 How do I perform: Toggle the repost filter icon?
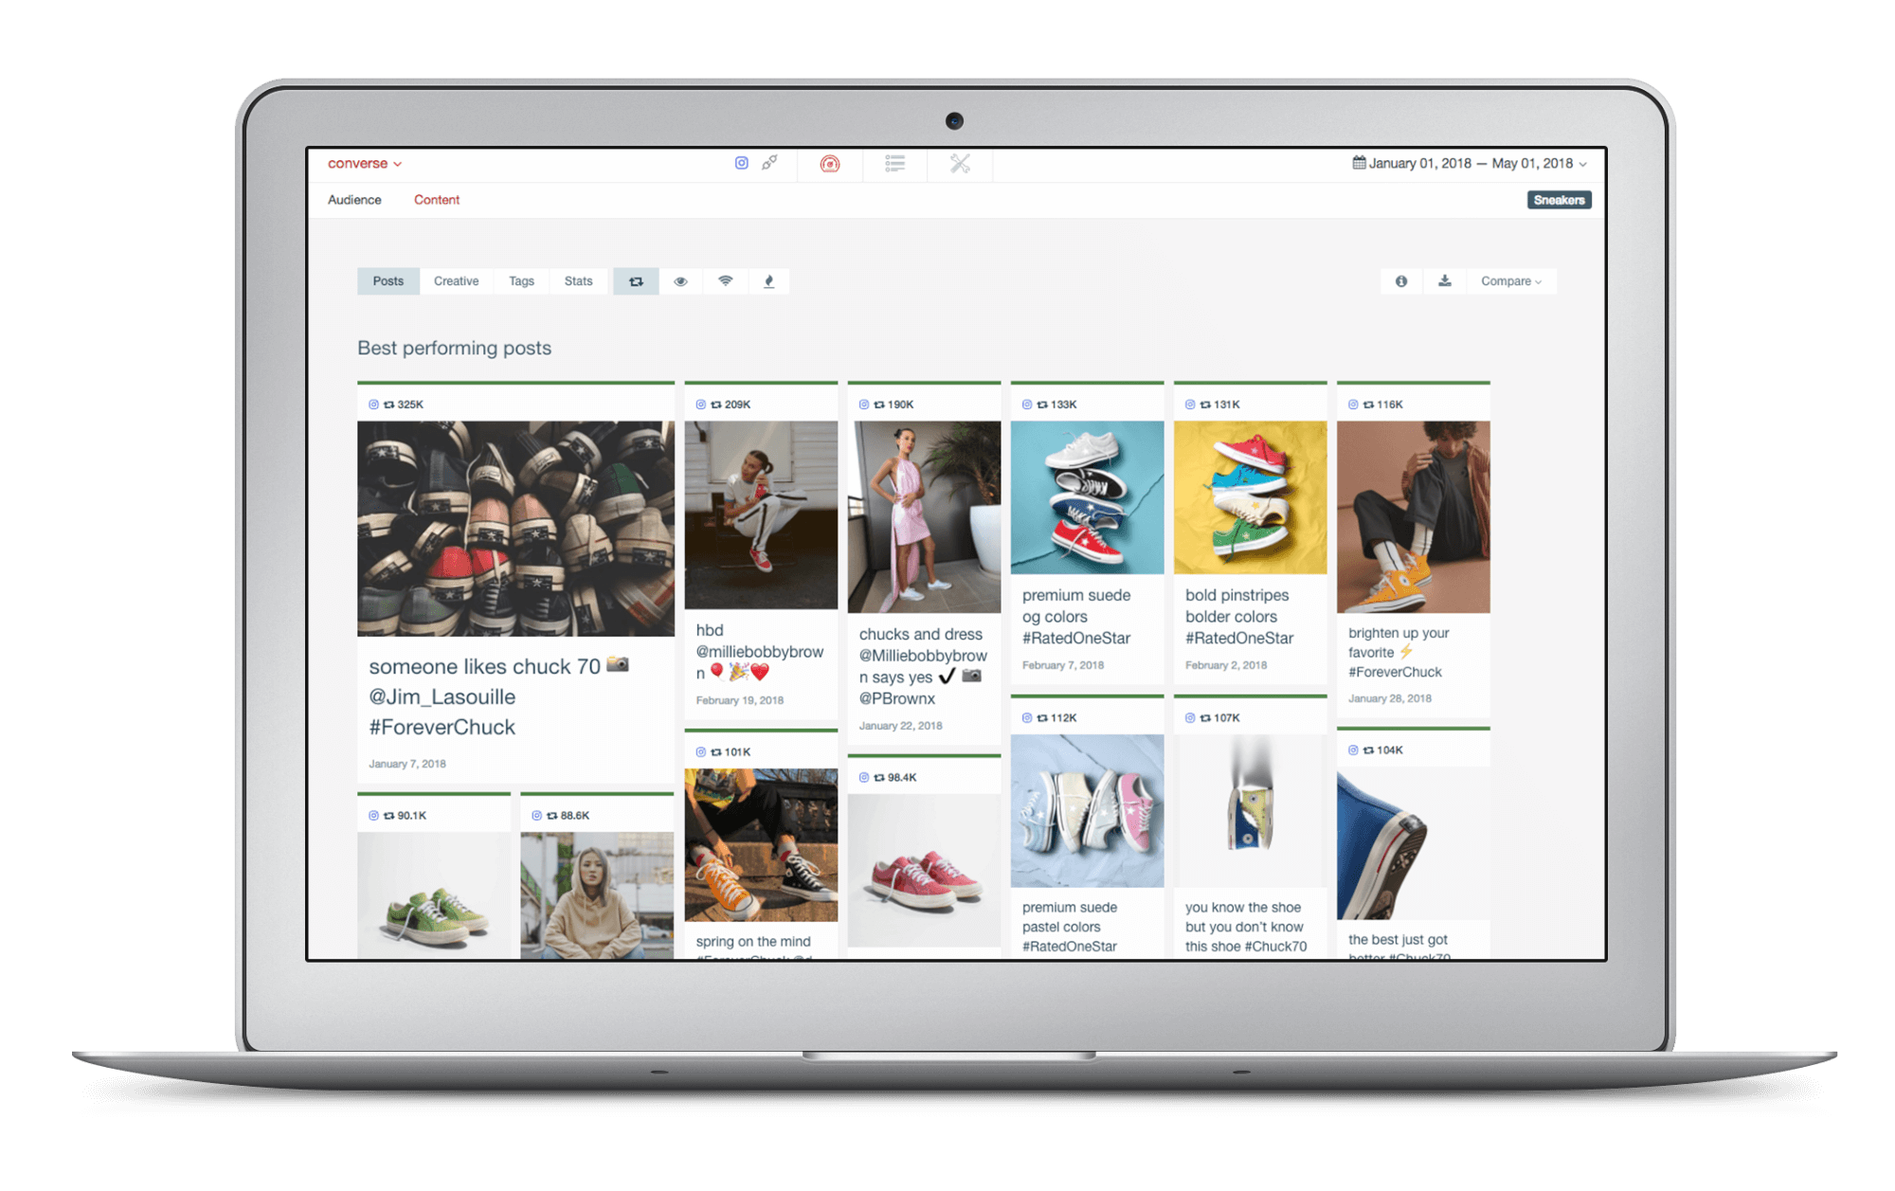coord(636,281)
